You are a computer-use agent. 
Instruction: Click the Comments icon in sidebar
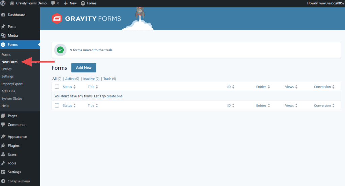click(x=3, y=125)
